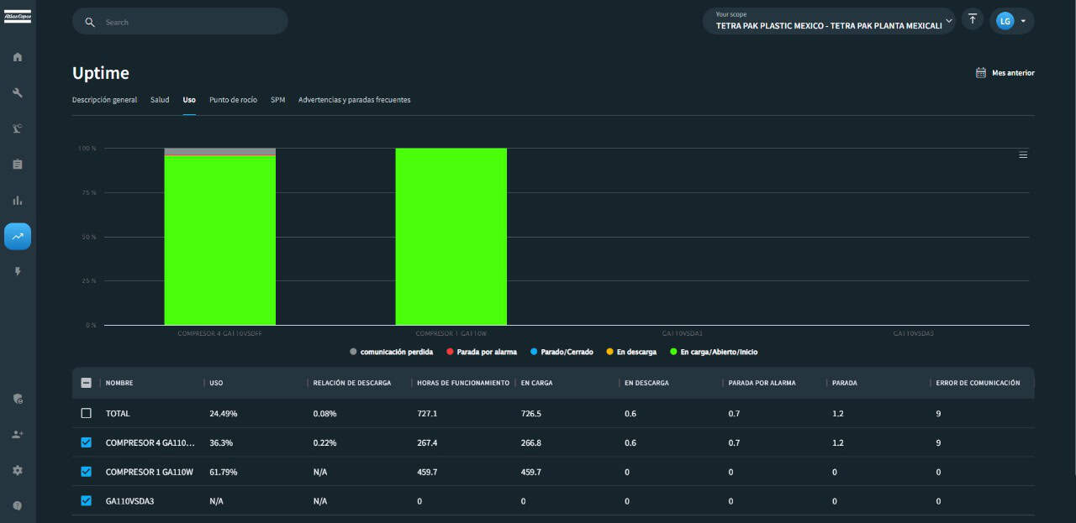The image size is (1076, 523).
Task: Uncheck the COMPRESOR 1 GA110W checkbox
Action: tap(86, 472)
